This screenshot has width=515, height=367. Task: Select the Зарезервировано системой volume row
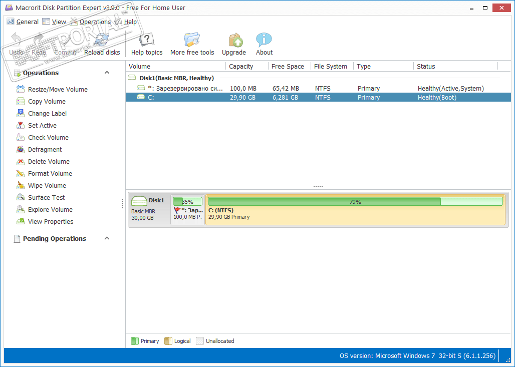click(318, 88)
